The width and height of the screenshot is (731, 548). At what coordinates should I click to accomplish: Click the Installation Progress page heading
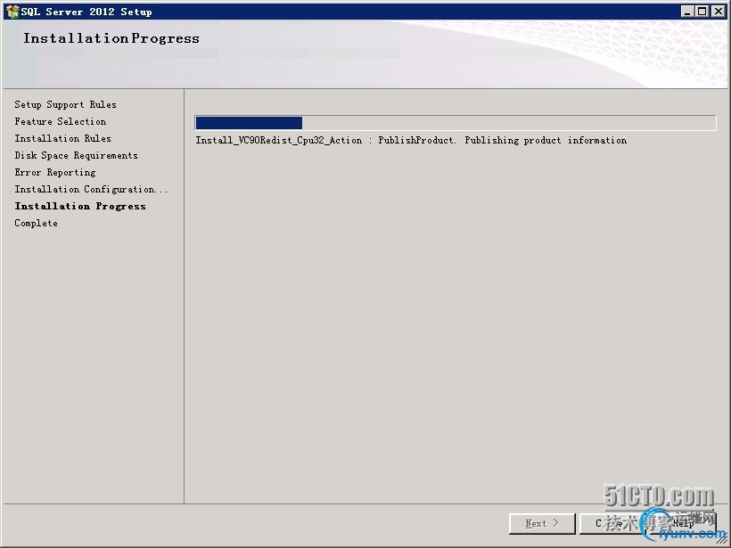click(x=111, y=38)
